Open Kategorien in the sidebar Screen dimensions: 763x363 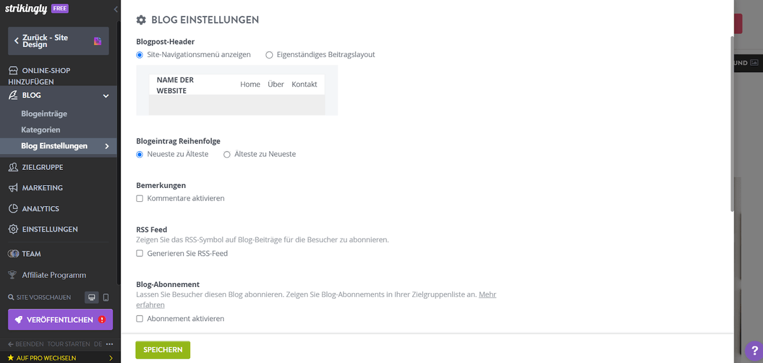pos(41,130)
